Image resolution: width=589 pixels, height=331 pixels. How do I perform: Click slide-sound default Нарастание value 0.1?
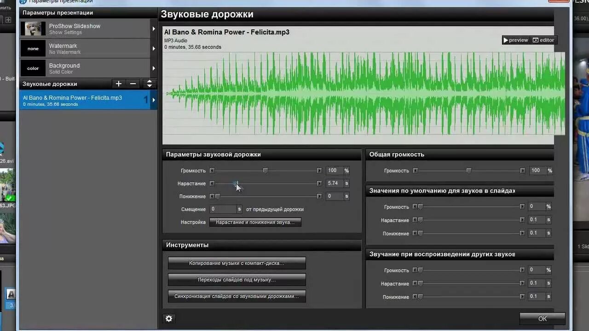[x=537, y=220]
